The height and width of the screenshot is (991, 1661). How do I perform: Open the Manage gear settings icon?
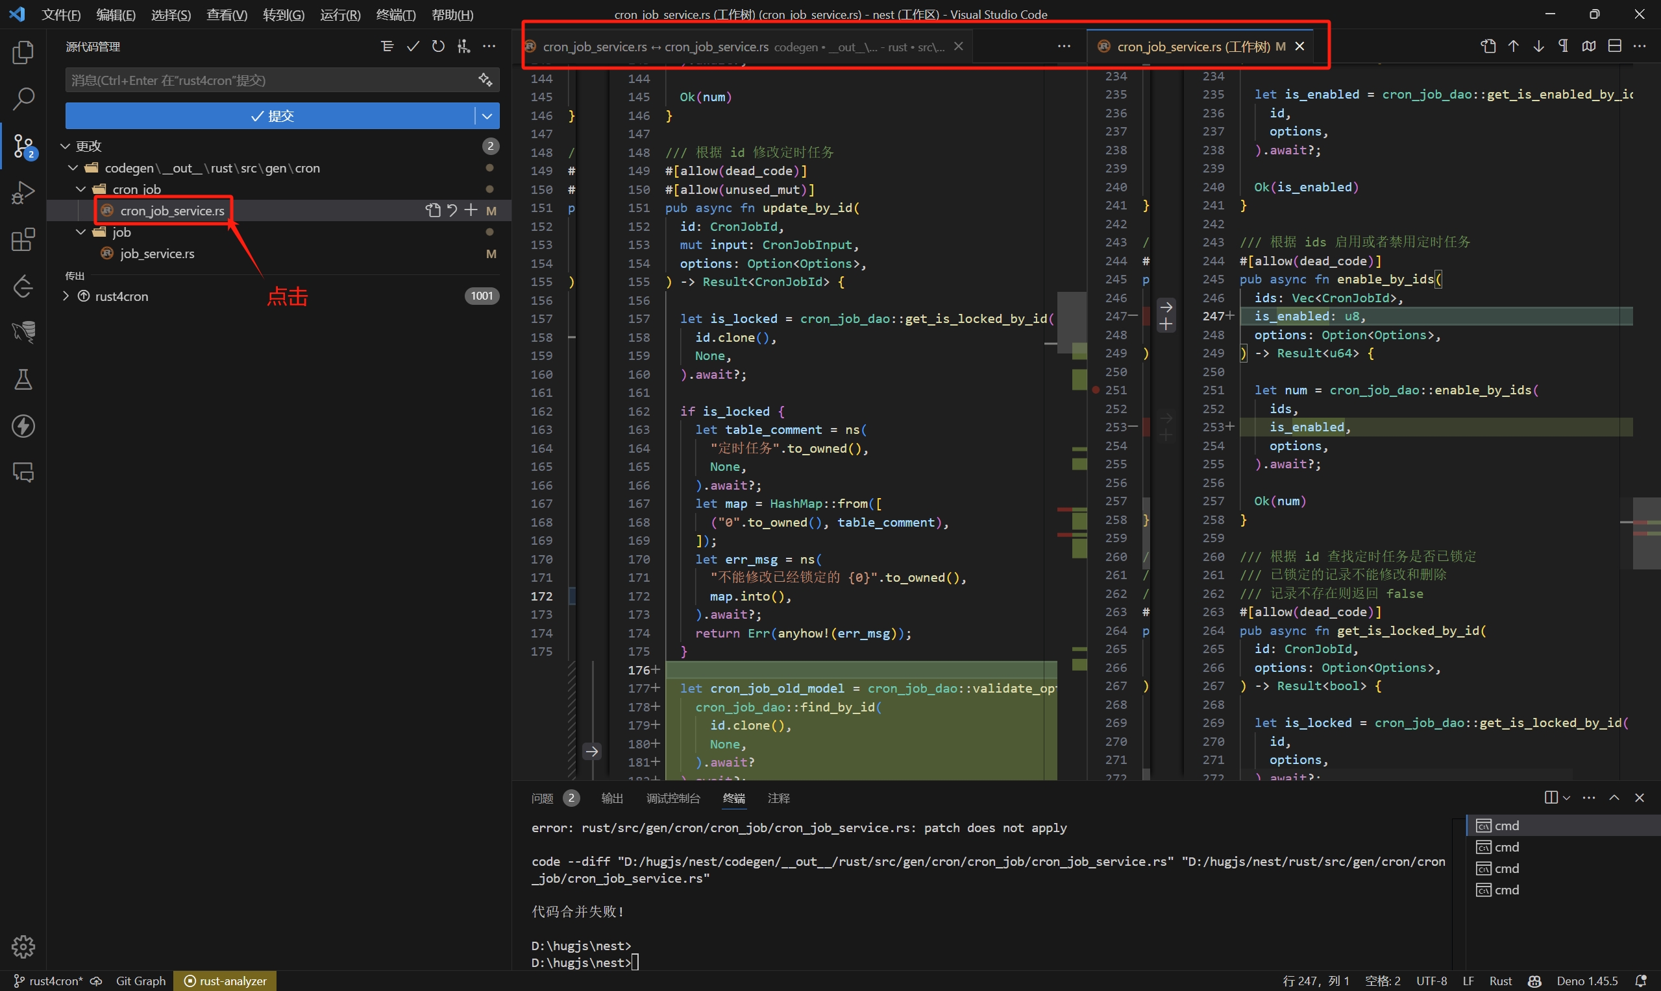[x=23, y=946]
